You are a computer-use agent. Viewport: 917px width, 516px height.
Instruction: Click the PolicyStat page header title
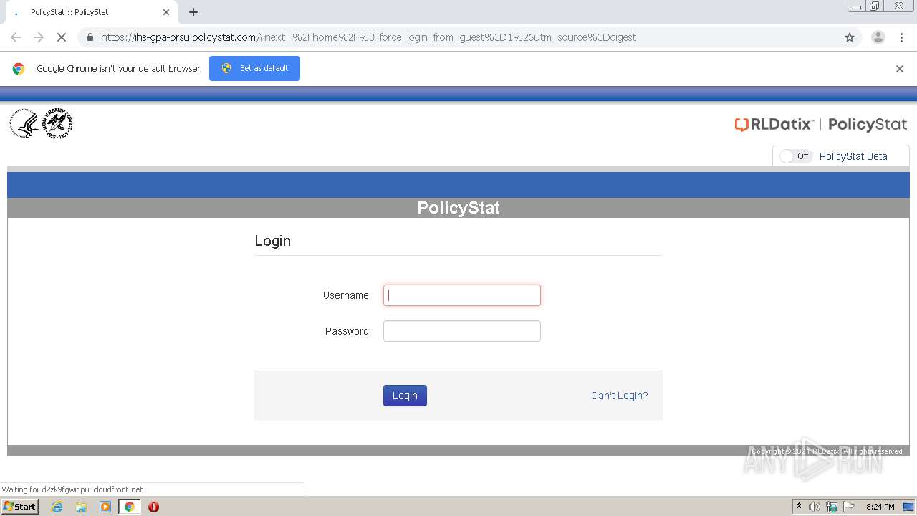pyautogui.click(x=458, y=208)
